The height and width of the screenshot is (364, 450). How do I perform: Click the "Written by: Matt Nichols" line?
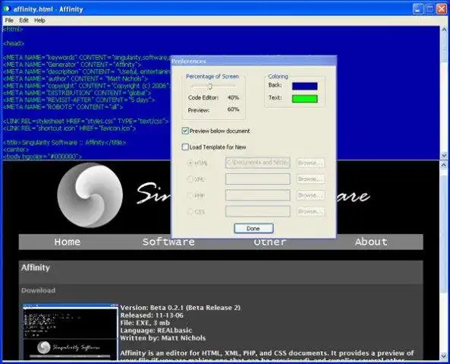pos(163,338)
